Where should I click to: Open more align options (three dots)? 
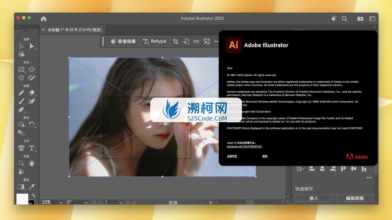tap(369, 178)
